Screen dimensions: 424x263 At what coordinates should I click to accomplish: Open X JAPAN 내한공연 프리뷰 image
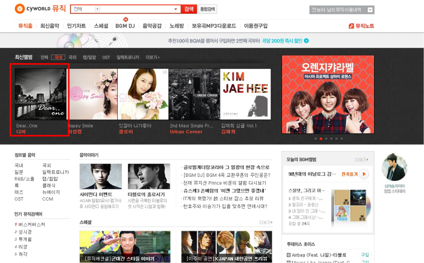[227, 247]
